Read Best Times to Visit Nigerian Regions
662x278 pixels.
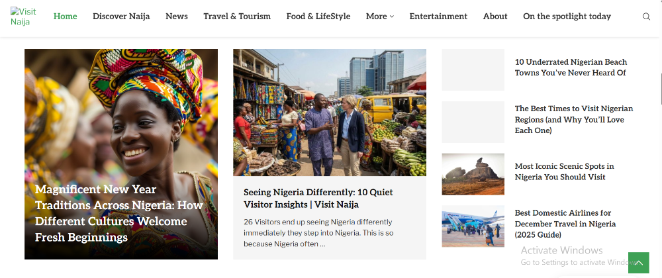click(574, 119)
